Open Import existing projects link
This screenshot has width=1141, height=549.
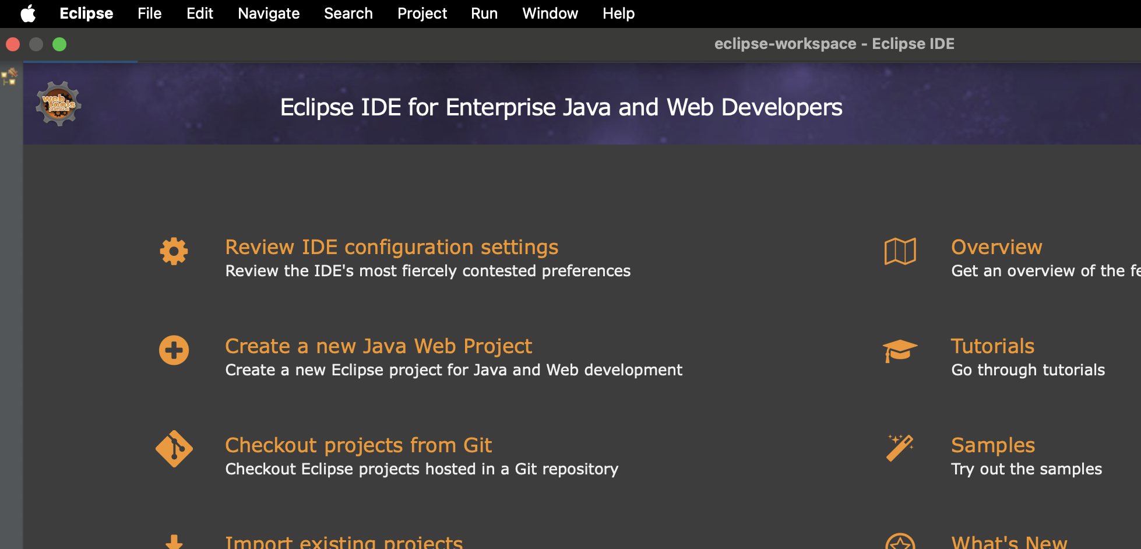[344, 542]
